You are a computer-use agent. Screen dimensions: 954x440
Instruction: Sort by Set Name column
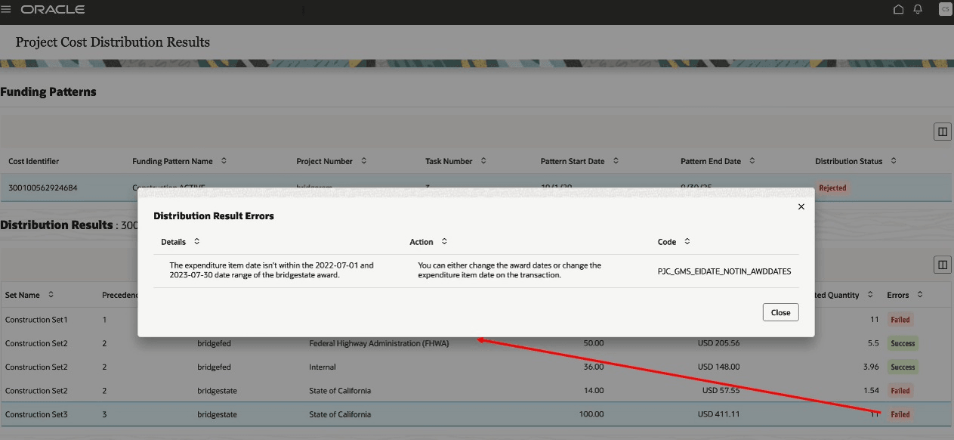tap(51, 295)
